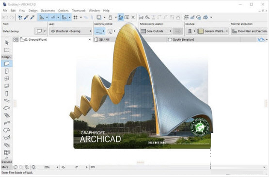Select the Column tool
Image resolution: width=269 pixels, height=177 pixels.
point(7,94)
